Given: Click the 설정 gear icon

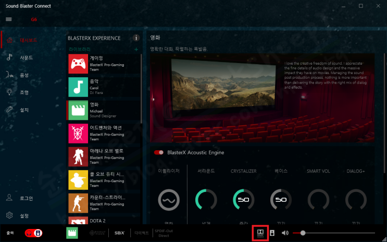Looking at the screenshot, I should 9,215.
